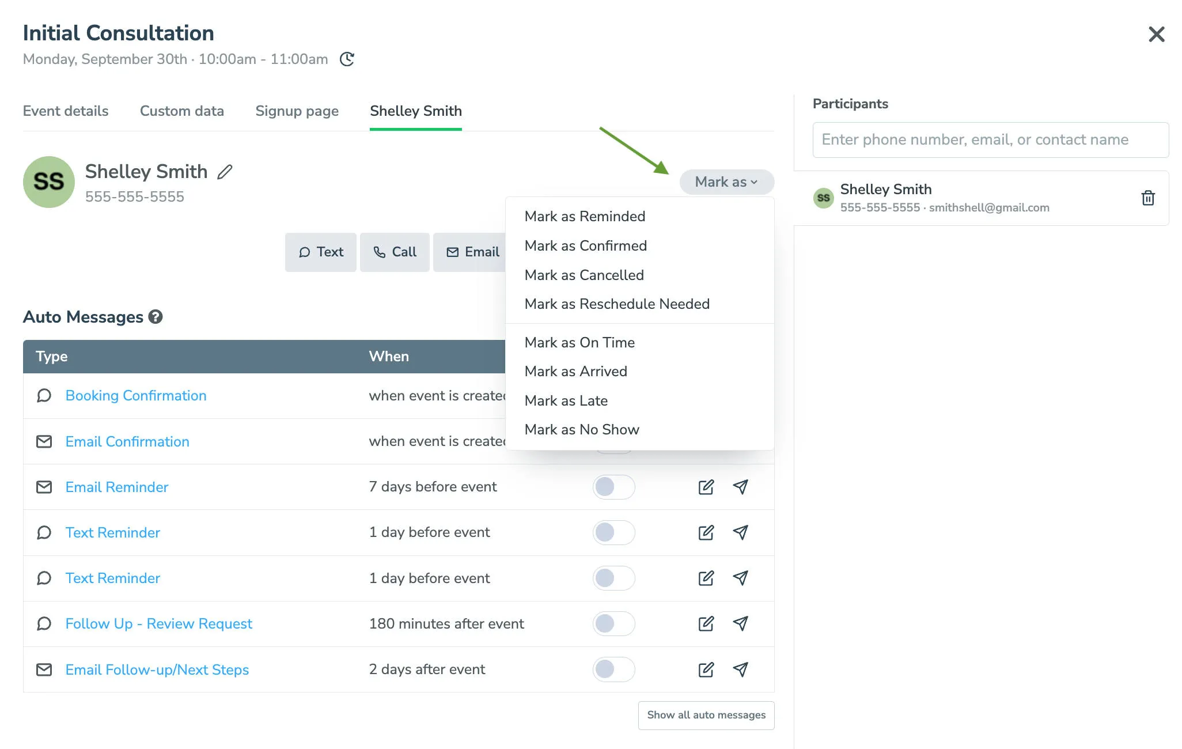Click the clock/history icon next to event time
Image resolution: width=1182 pixels, height=749 pixels.
point(346,59)
